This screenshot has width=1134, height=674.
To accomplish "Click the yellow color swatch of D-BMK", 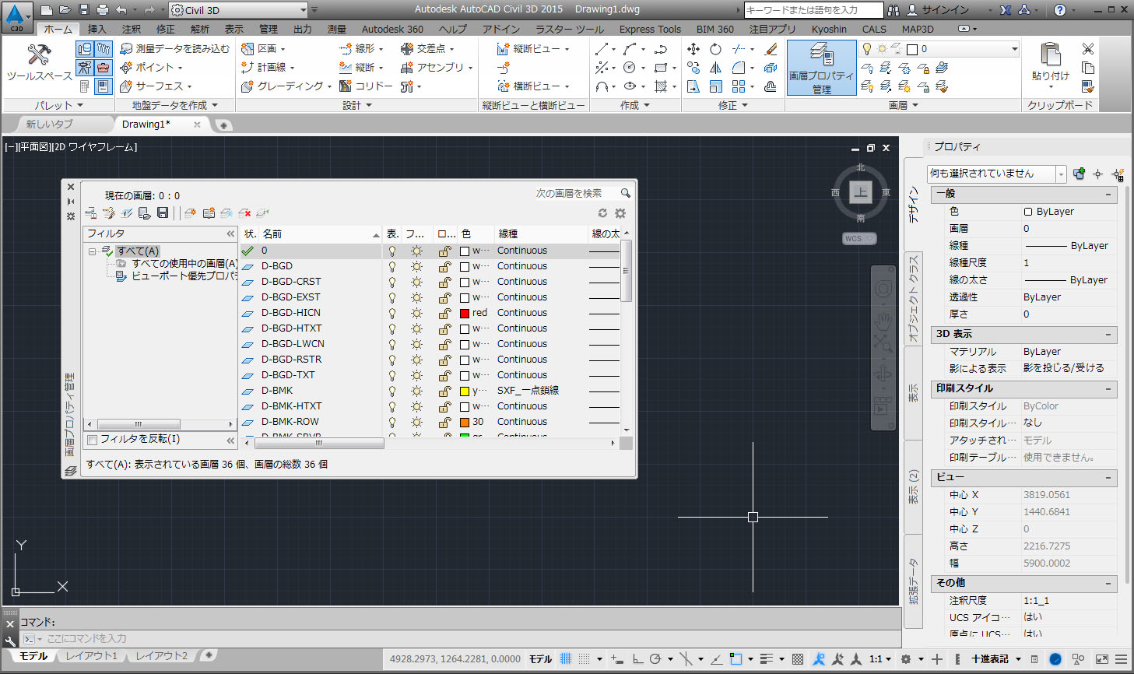I will pos(465,391).
